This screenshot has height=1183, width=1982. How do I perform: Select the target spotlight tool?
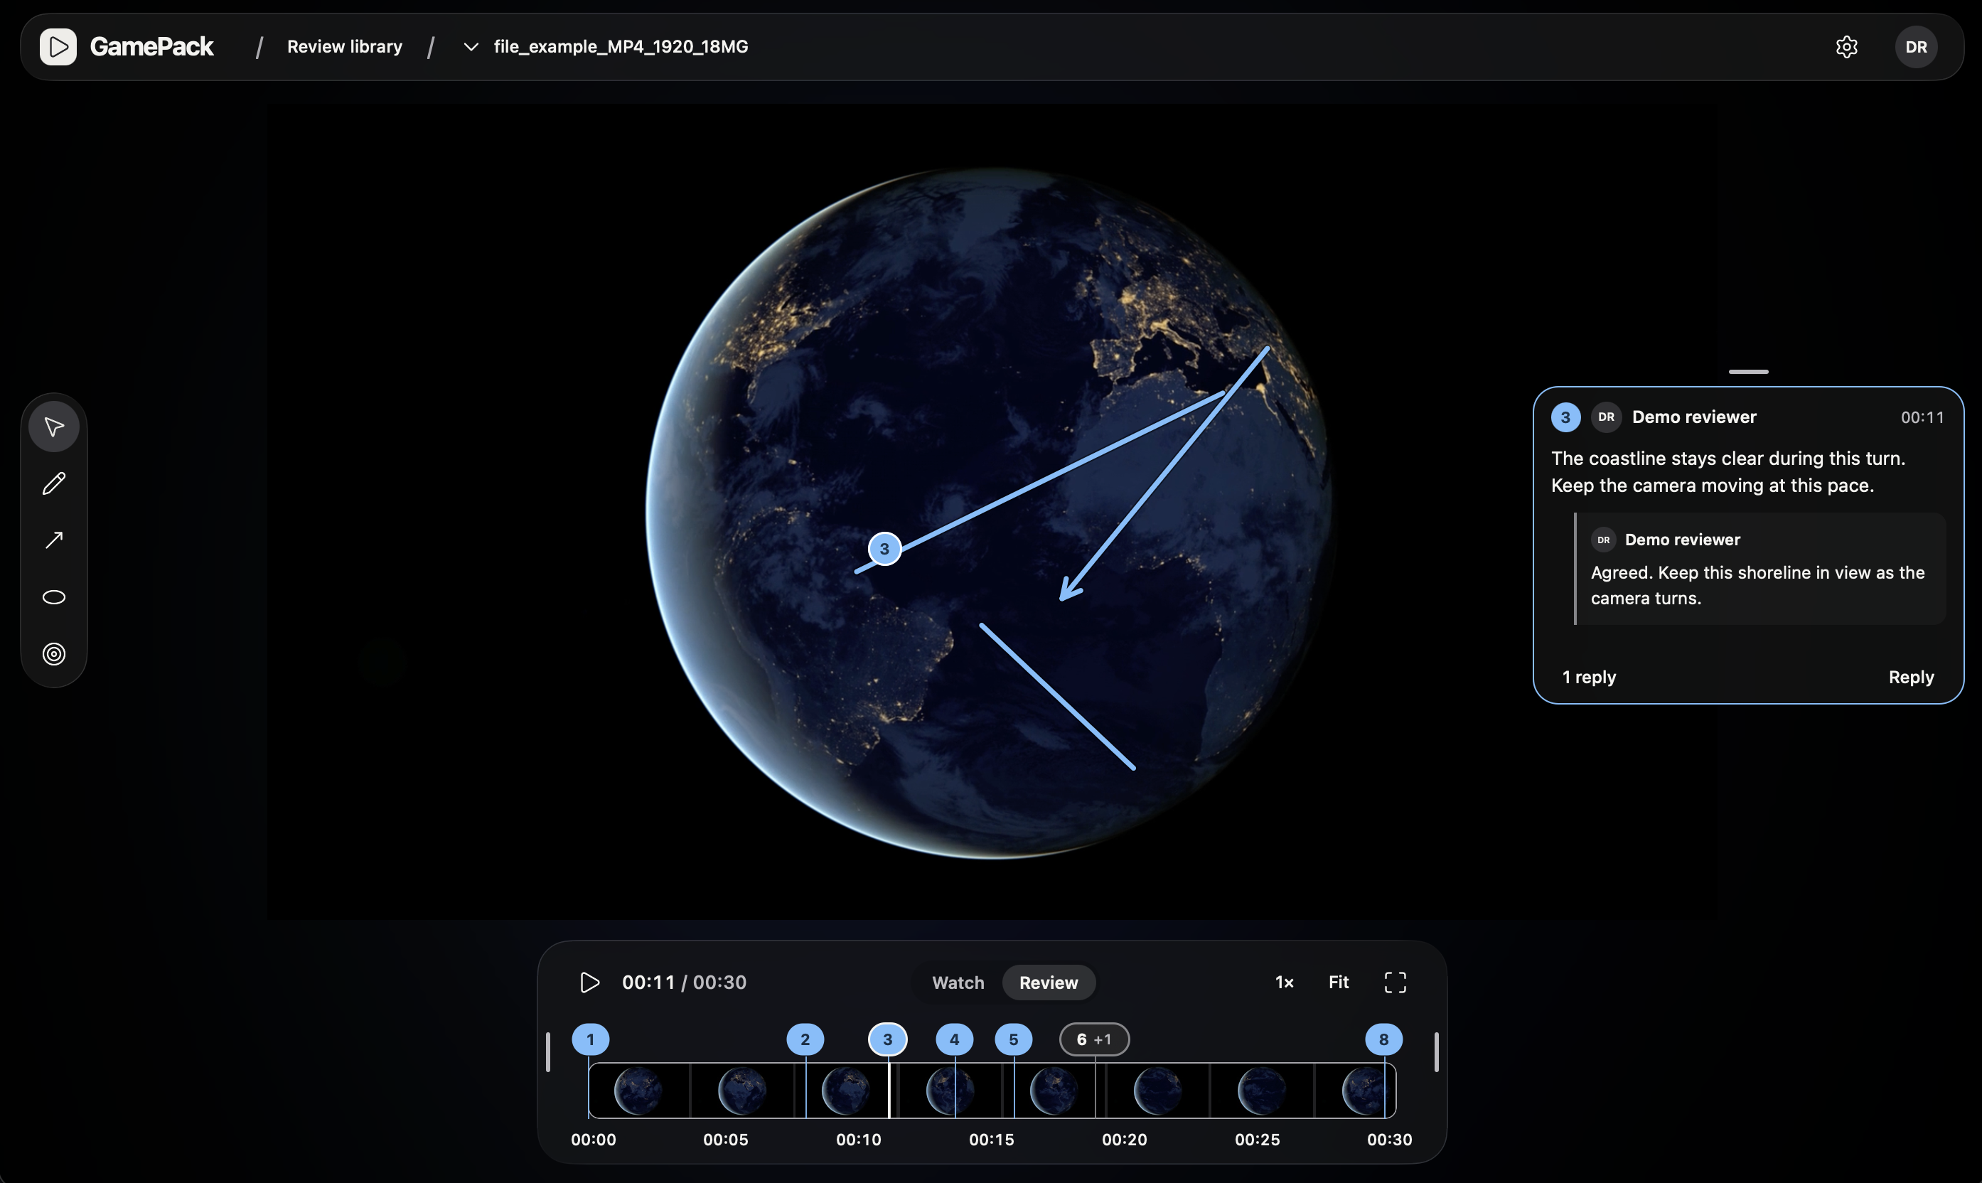[x=53, y=653]
